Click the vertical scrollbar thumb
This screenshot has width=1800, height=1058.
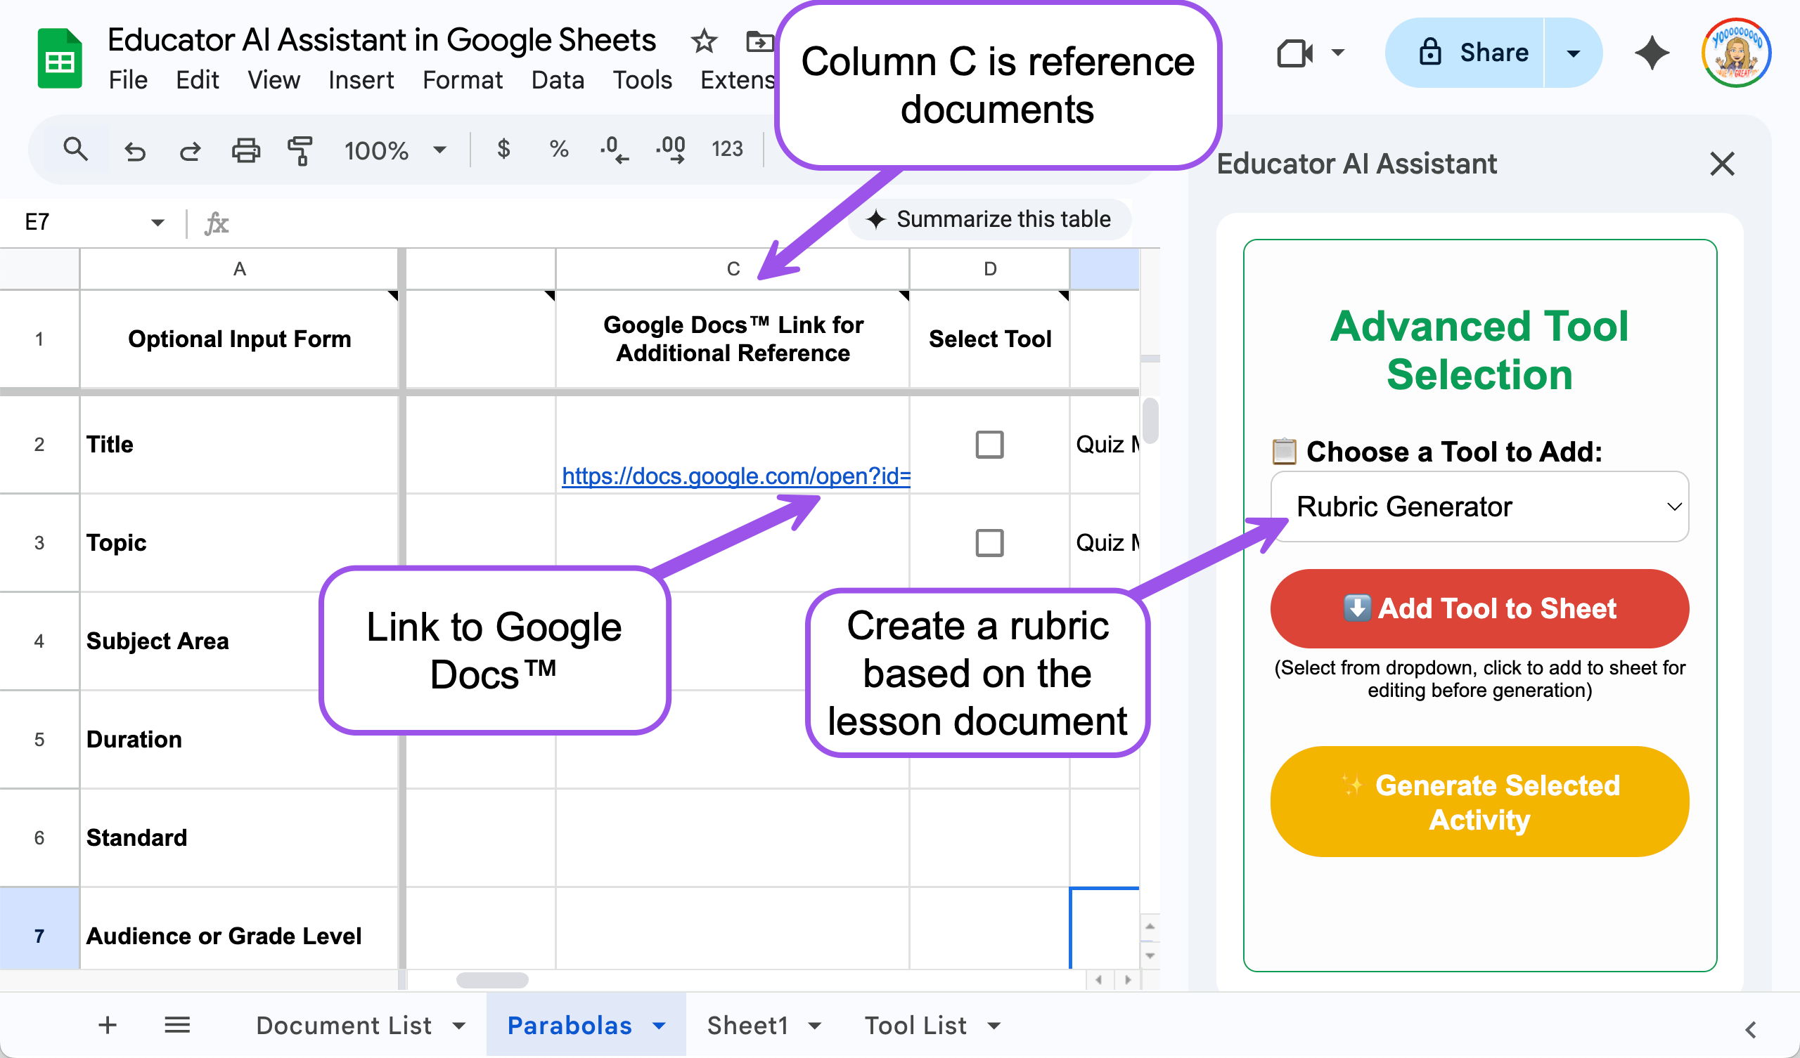coord(1150,422)
